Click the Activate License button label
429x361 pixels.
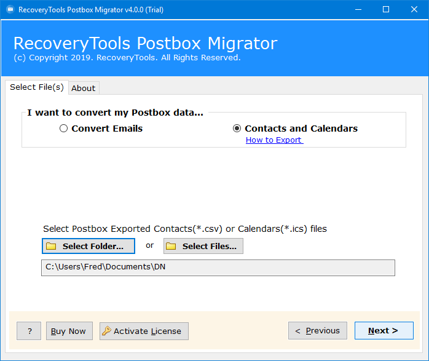(x=148, y=331)
